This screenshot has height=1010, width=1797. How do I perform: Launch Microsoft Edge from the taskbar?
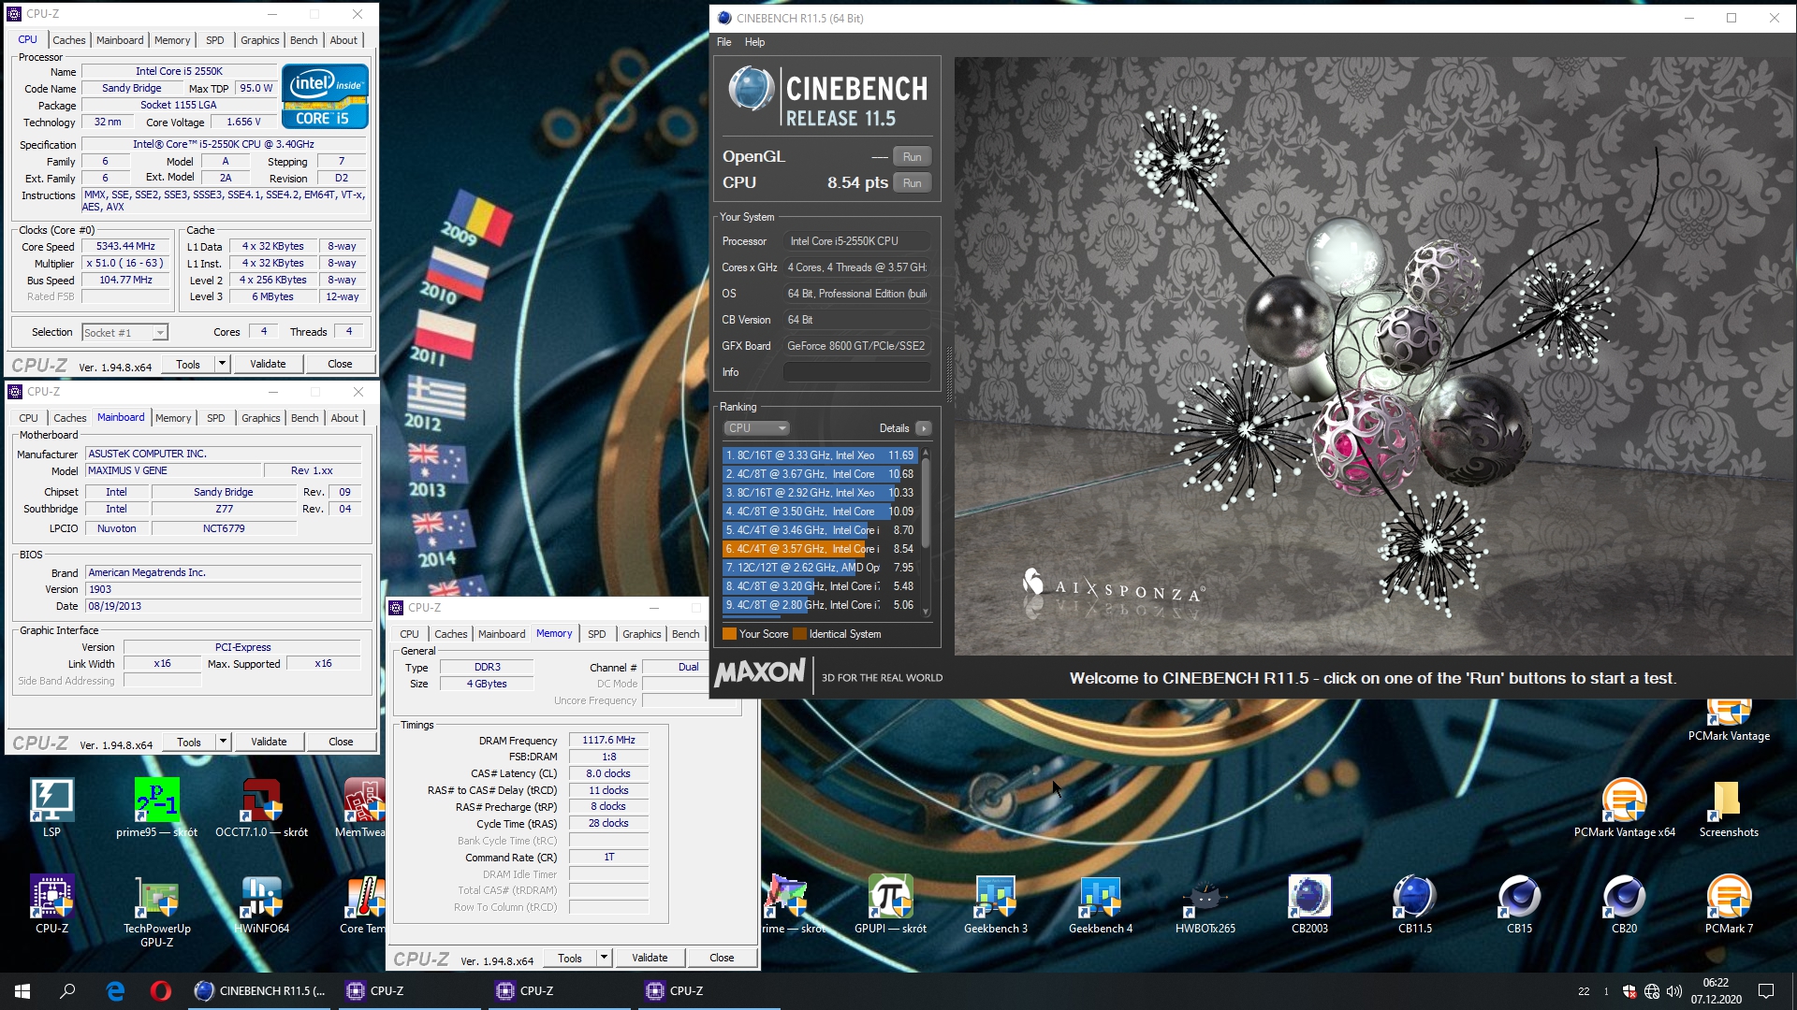pos(115,991)
